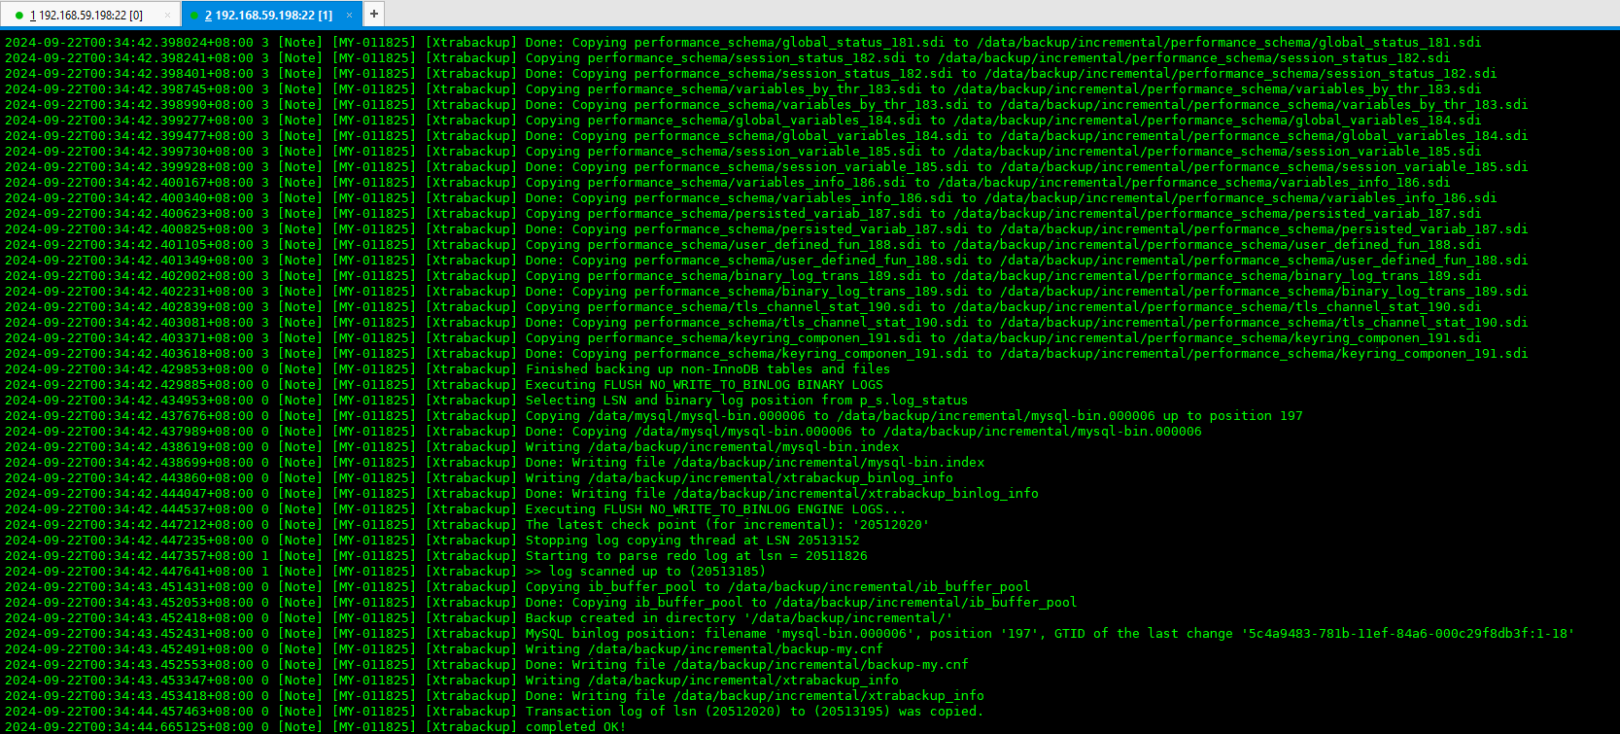Click 'Writing /data/backup/incremental/xtrabackup_binlog_info' line

click(x=739, y=477)
